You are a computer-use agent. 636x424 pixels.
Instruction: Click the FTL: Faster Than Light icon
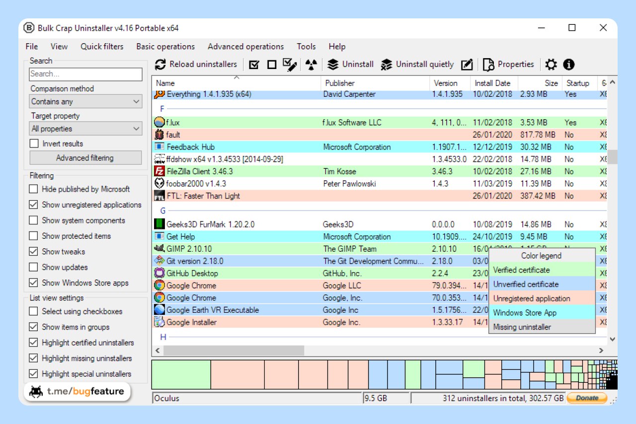pos(159,196)
